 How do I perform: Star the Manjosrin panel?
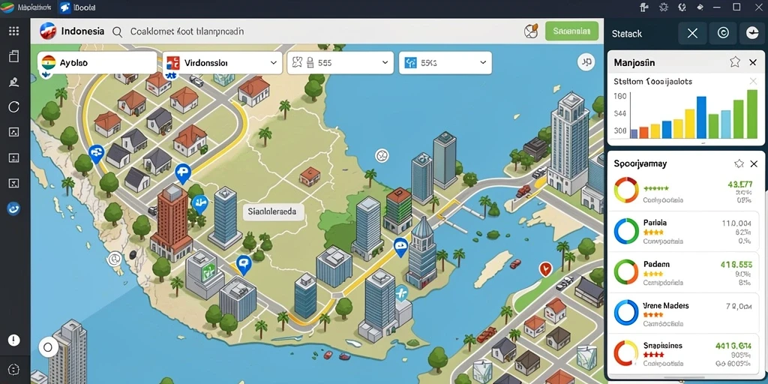tap(735, 62)
